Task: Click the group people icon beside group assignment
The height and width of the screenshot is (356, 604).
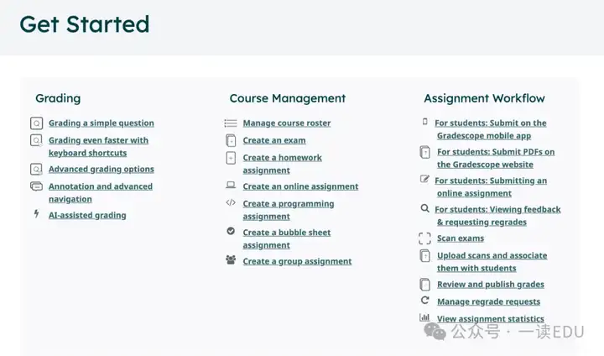Action: coord(231,260)
